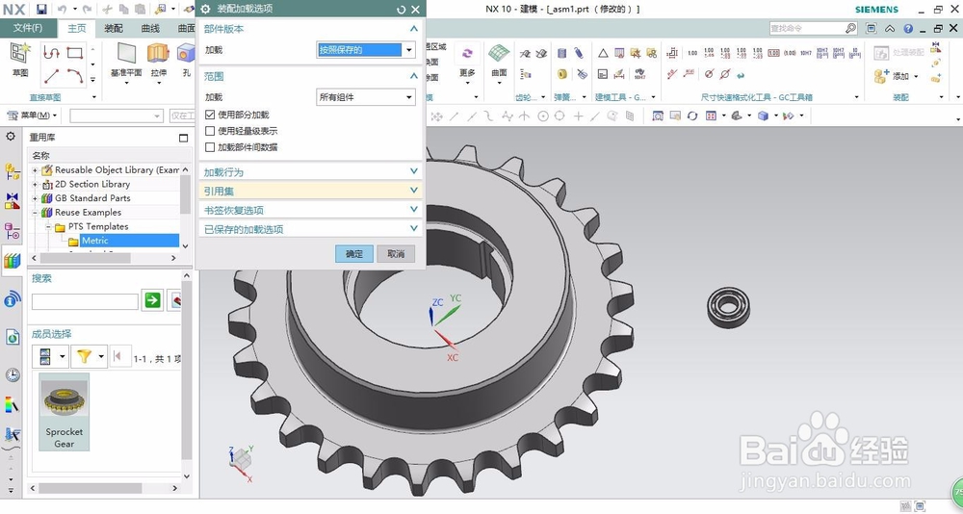Maximize the 重用库 panel
963x514 pixels.
tap(183, 138)
